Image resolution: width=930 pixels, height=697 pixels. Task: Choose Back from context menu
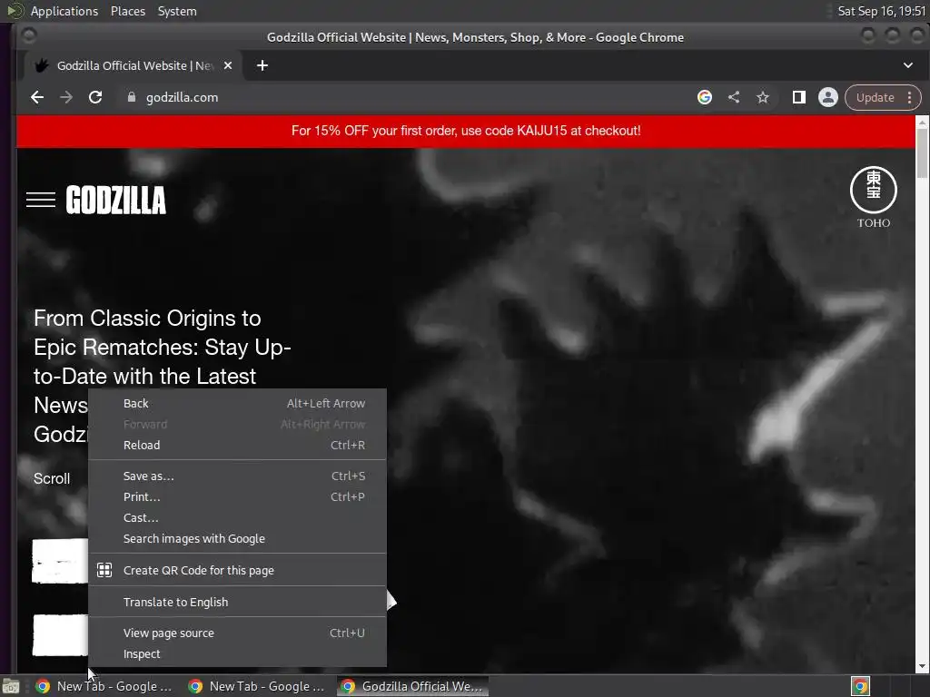(x=237, y=404)
